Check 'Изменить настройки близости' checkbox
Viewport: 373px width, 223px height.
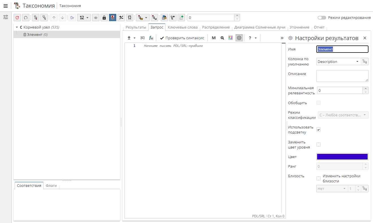click(x=319, y=178)
